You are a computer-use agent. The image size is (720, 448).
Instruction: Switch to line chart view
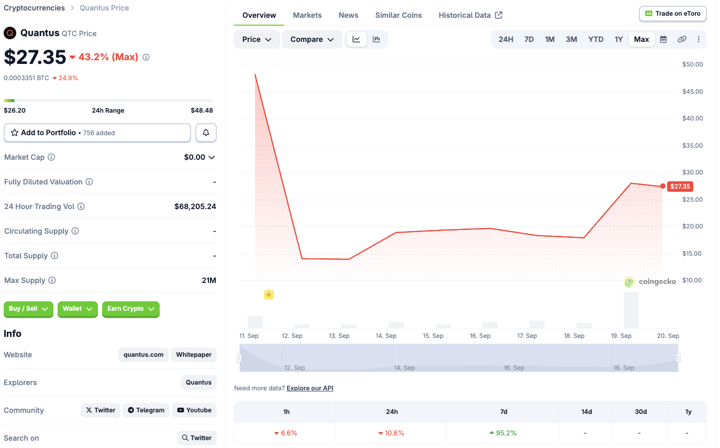[357, 39]
